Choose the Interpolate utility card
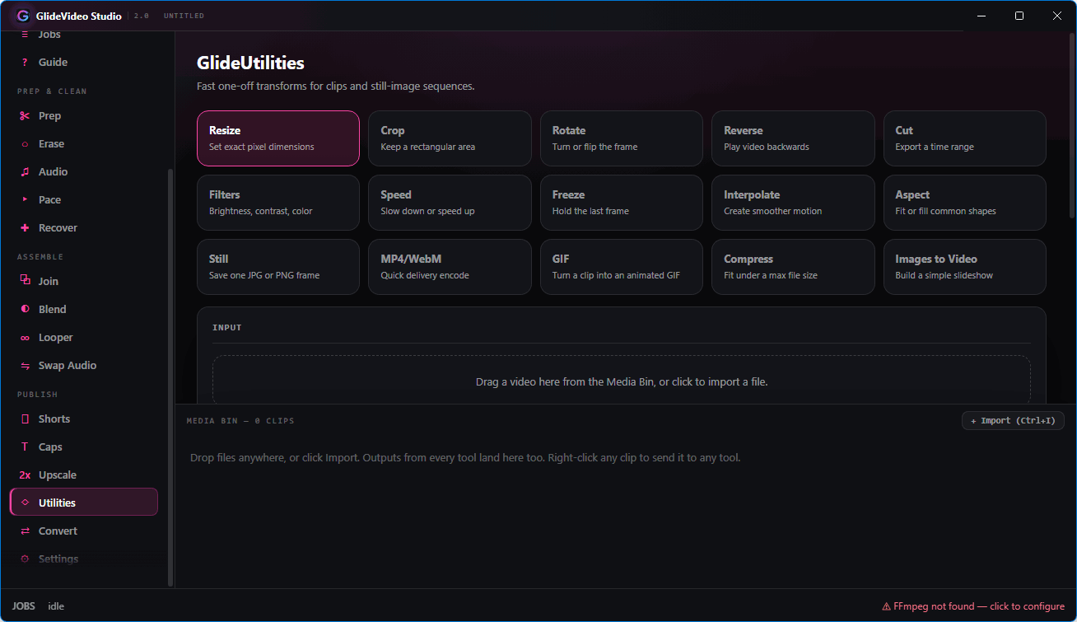1077x622 pixels. [x=793, y=203]
